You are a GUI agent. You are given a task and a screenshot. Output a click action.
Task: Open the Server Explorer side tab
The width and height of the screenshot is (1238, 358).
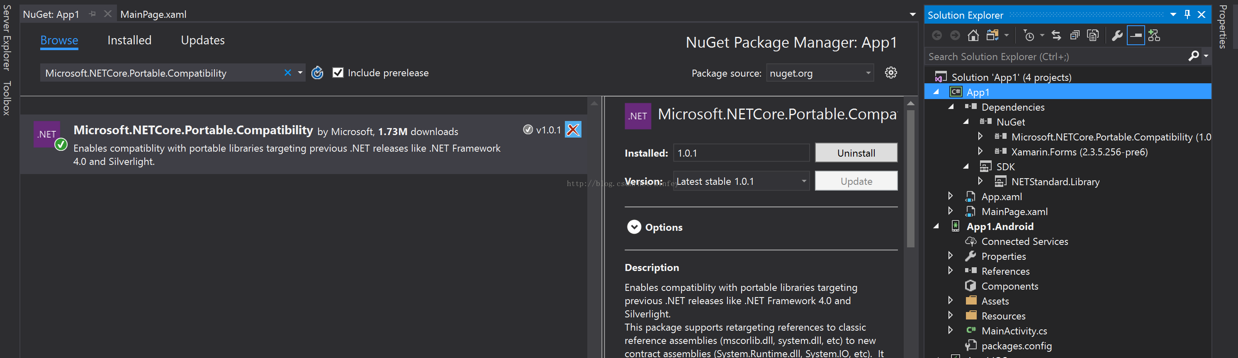(7, 37)
